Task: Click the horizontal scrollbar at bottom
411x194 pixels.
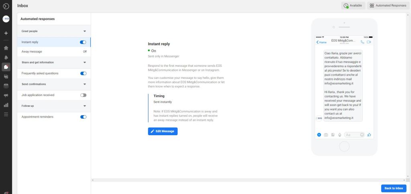Action: (249, 180)
